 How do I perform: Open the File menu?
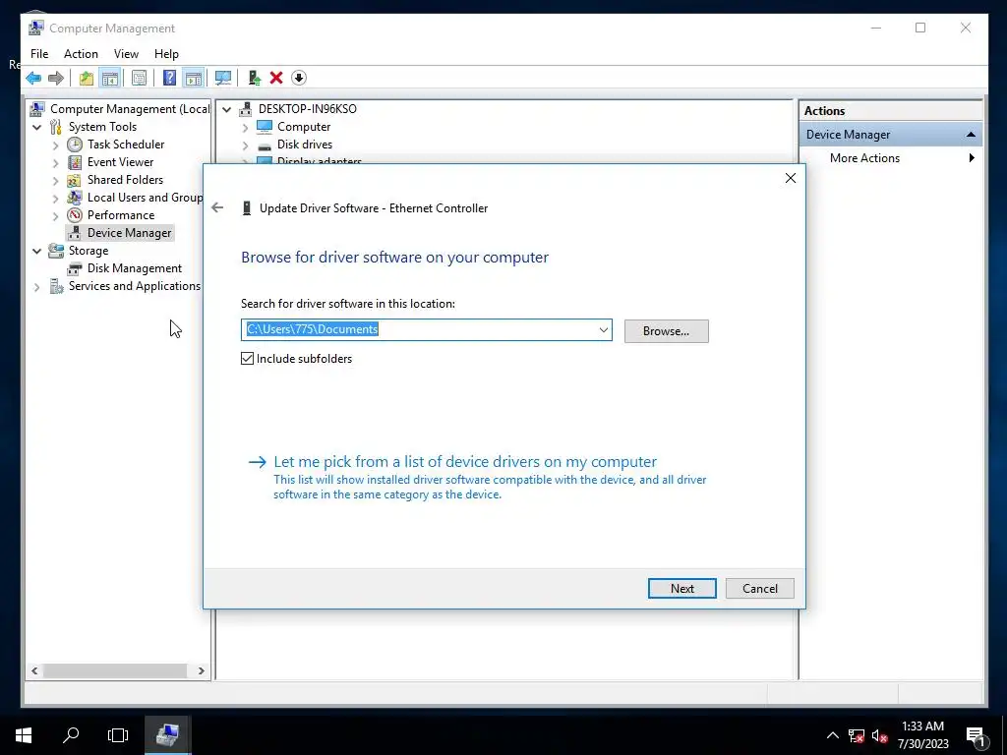(39, 54)
